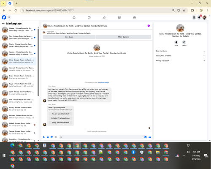Click the View buyer button
The height and width of the screenshot is (169, 211).
click(x=69, y=37)
